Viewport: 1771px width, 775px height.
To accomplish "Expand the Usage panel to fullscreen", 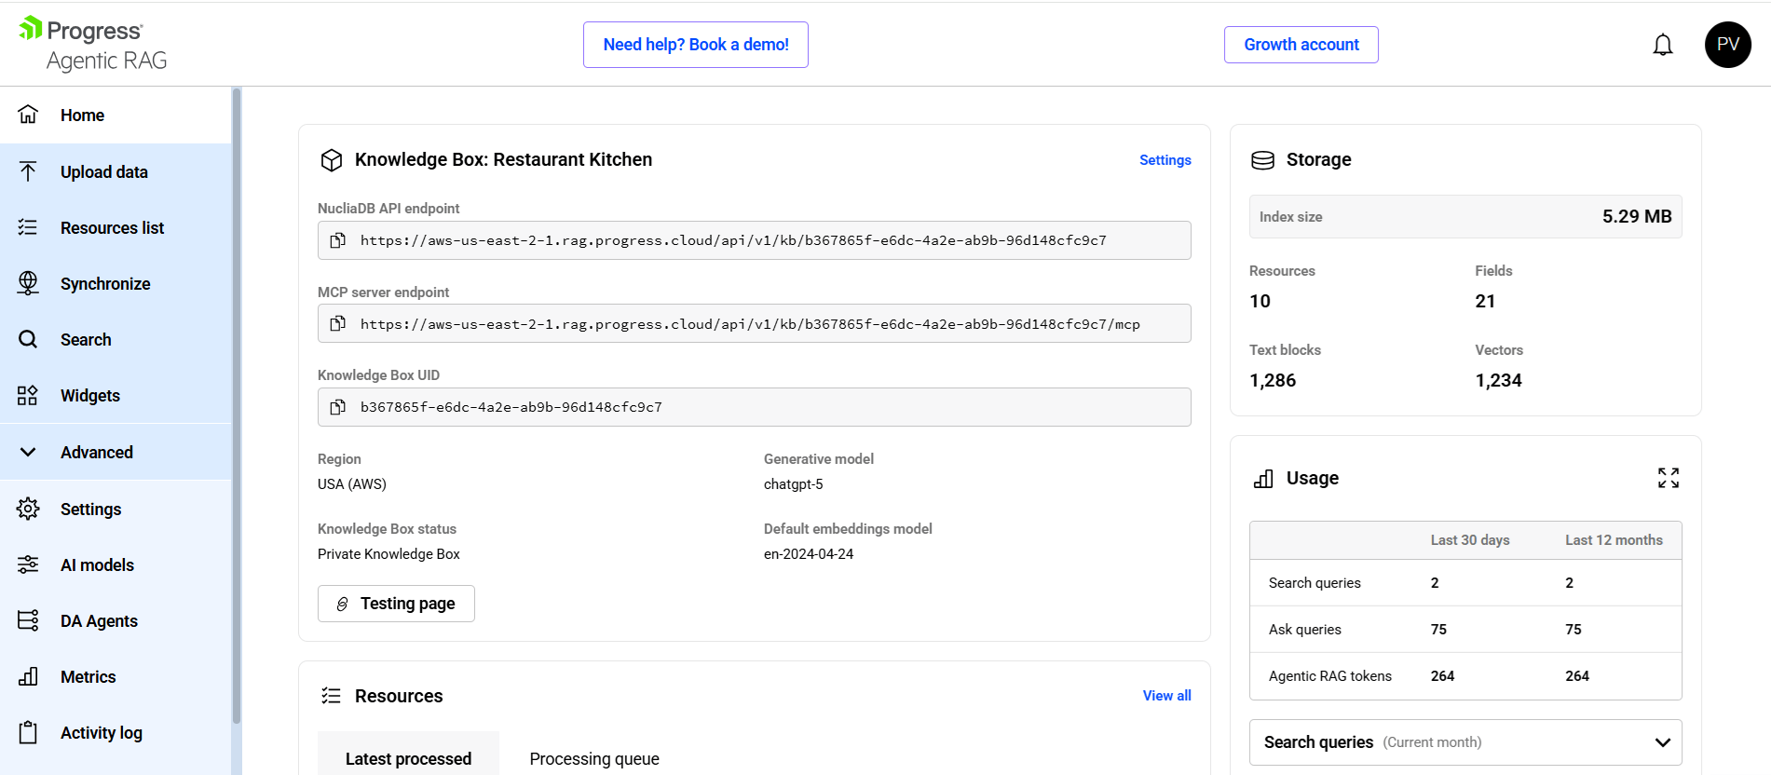I will tap(1669, 478).
